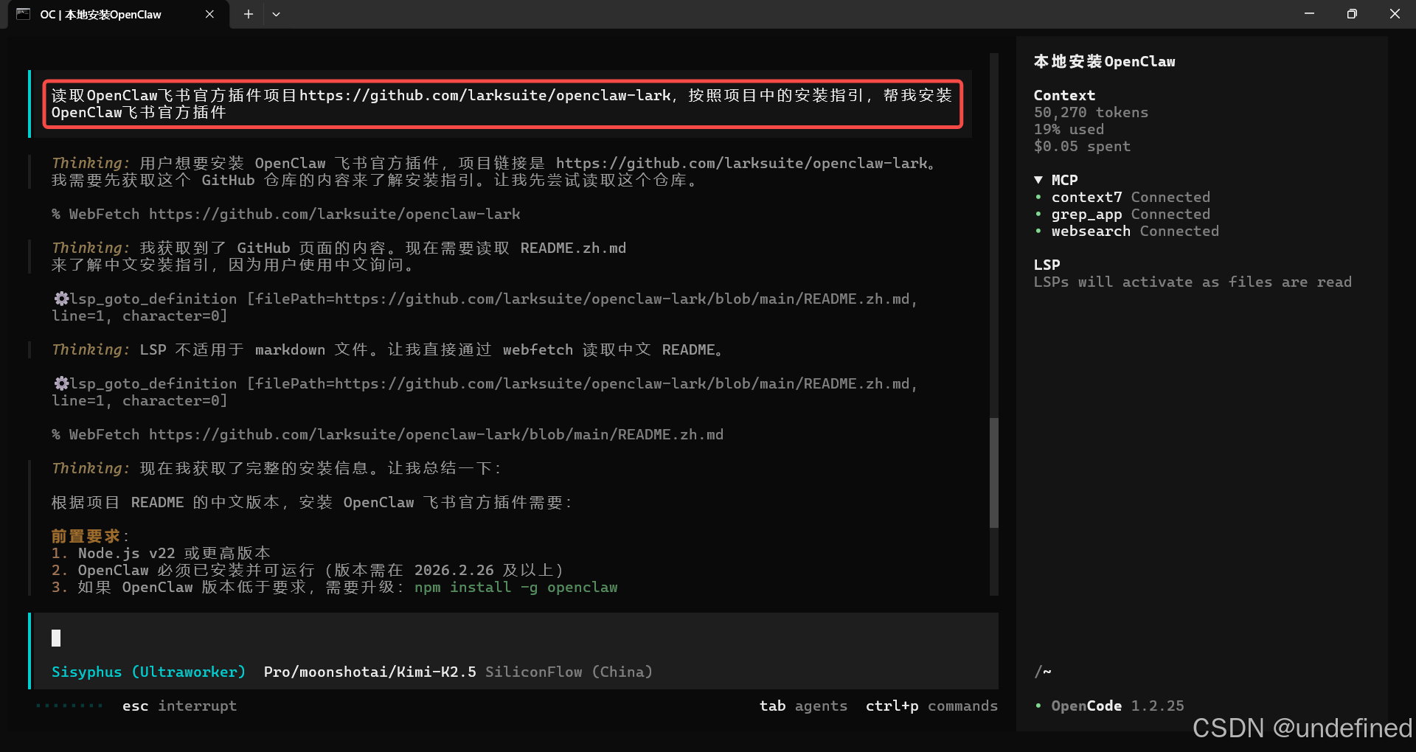
Task: Click the $0.05 spent value
Action: [x=1082, y=146]
